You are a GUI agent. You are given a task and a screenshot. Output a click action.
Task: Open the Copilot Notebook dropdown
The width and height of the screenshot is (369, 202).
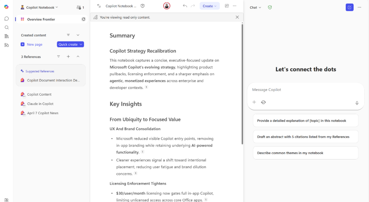click(39, 7)
